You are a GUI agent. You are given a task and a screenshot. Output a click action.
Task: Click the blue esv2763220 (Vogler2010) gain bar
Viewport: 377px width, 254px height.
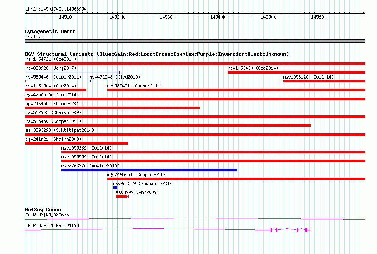(x=149, y=170)
